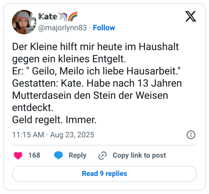This screenshot has width=209, height=194.
Task: Like the post with the heart icon
Action: click(x=18, y=155)
